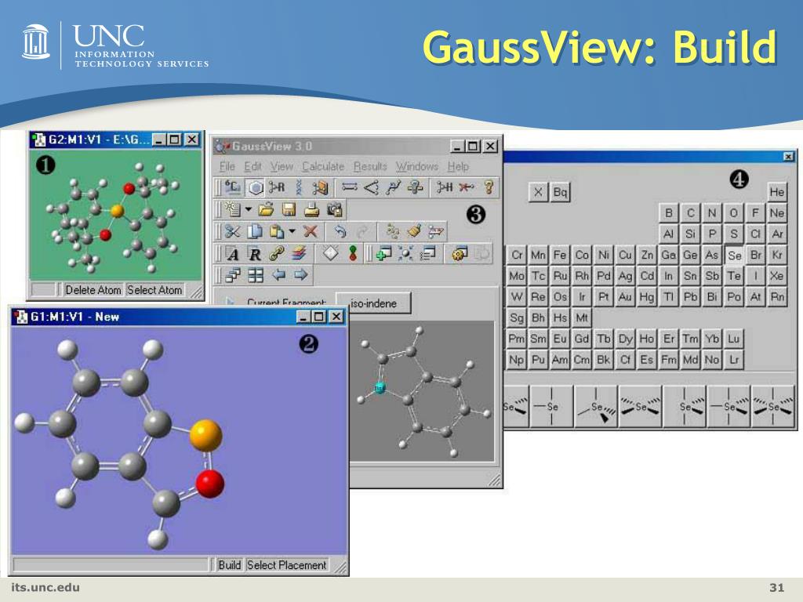Click the Paste clipboard icon

277,231
